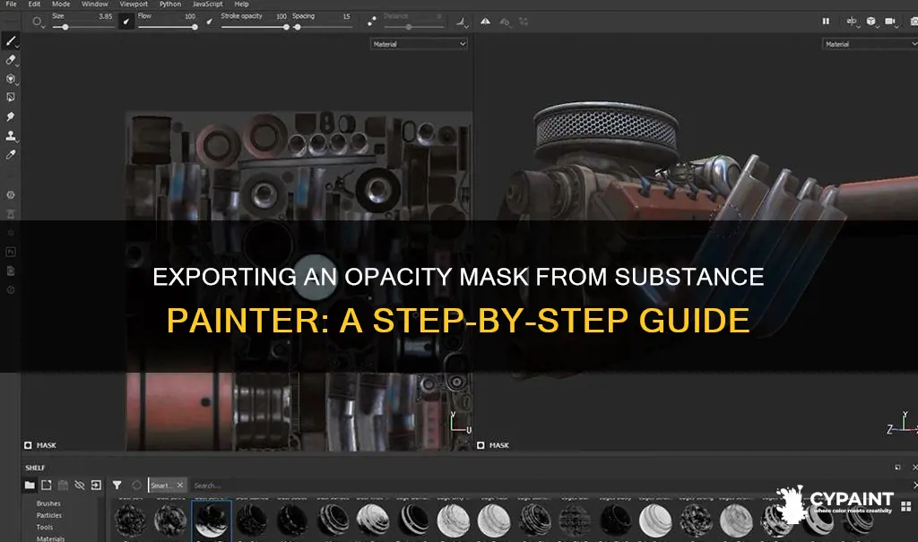Open the camera selection dropdown
918x542 pixels.
891,22
